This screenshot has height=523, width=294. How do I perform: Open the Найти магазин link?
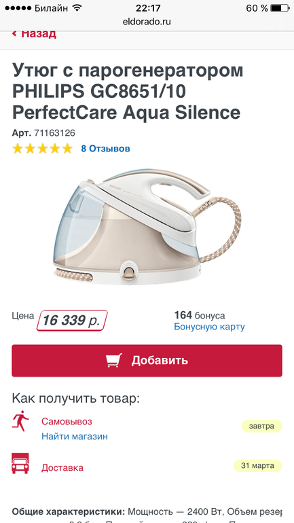pos(75,436)
